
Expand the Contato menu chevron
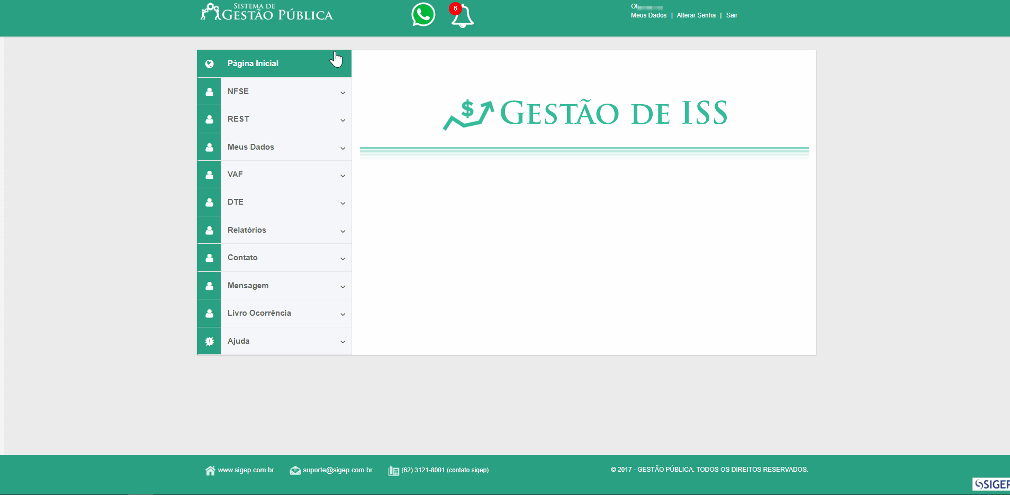coord(343,259)
